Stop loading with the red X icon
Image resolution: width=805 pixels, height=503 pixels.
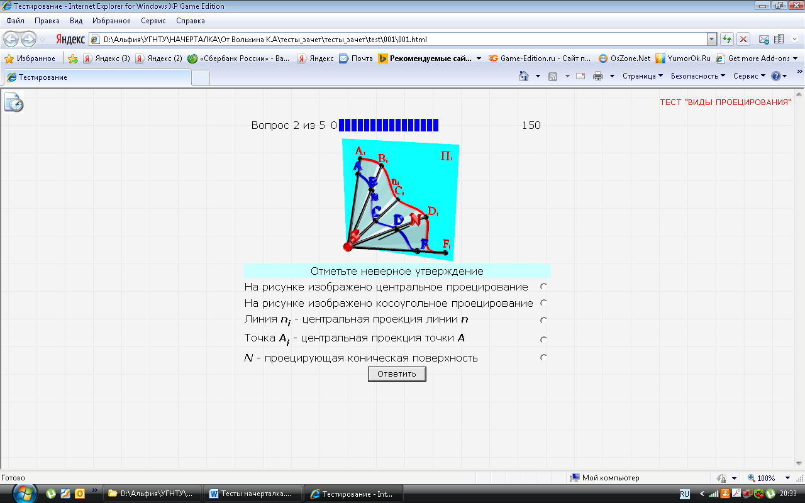[743, 39]
